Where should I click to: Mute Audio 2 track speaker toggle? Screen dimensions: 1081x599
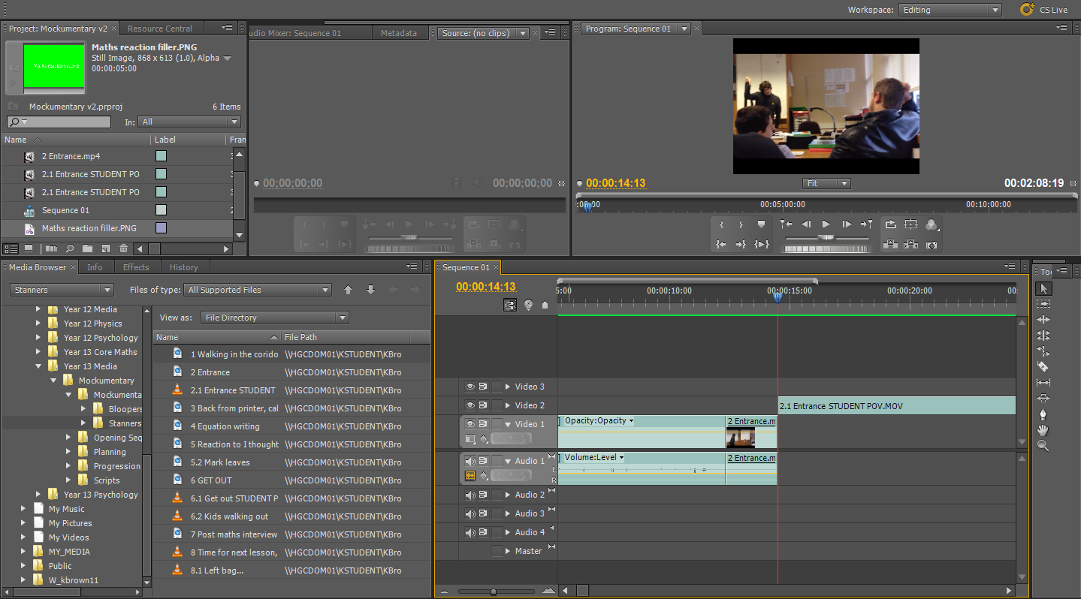click(x=470, y=495)
